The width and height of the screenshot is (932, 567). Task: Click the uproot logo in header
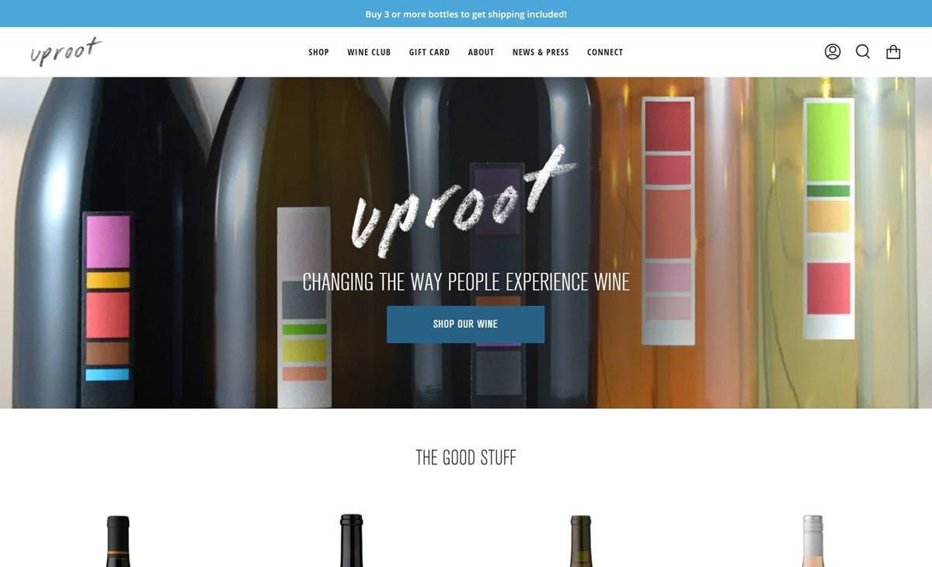click(66, 52)
